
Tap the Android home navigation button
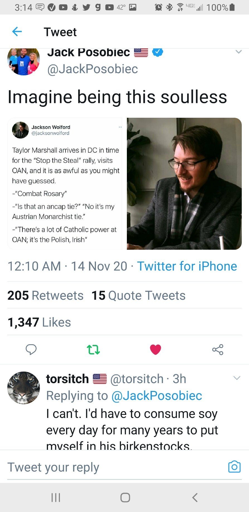tap(125, 497)
